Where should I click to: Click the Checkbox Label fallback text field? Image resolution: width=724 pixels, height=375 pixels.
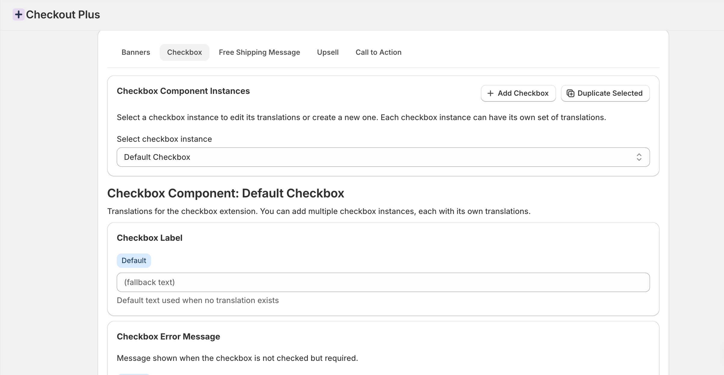[x=383, y=282]
